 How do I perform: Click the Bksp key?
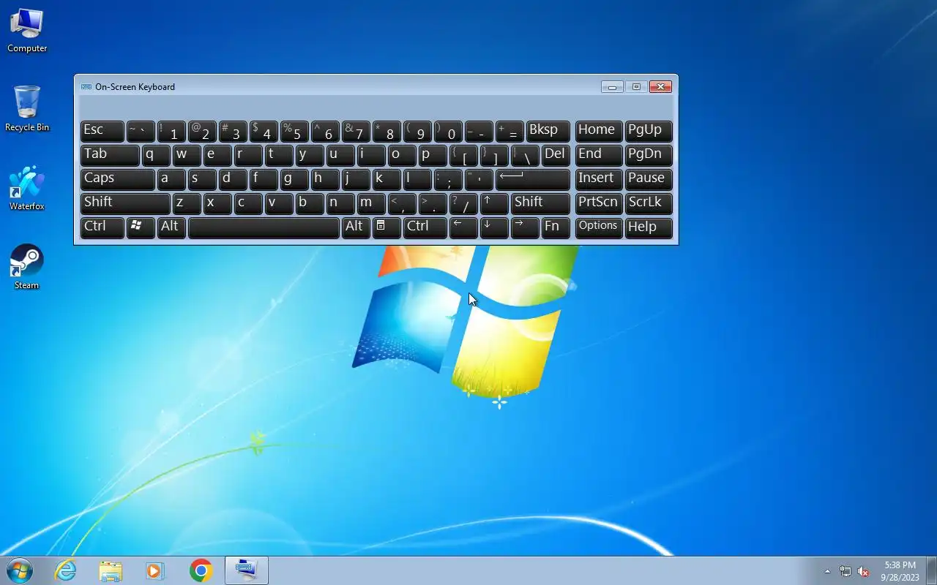[x=548, y=131]
